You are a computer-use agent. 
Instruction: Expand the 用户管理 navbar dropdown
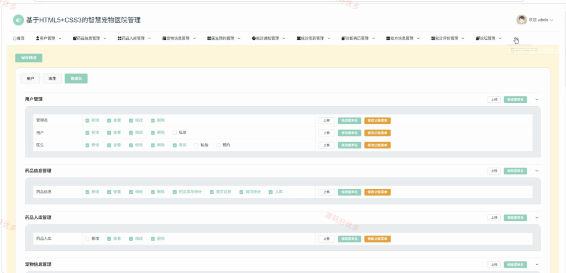pos(60,38)
